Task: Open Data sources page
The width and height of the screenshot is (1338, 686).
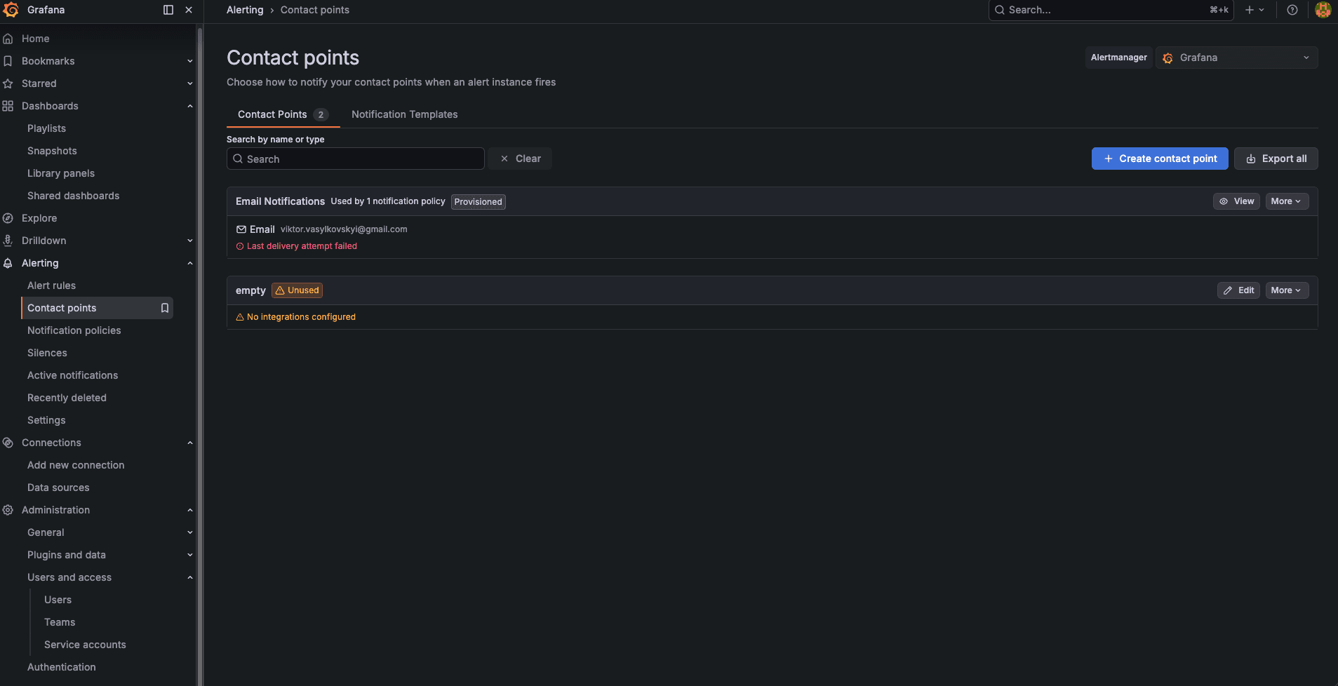Action: tap(58, 487)
